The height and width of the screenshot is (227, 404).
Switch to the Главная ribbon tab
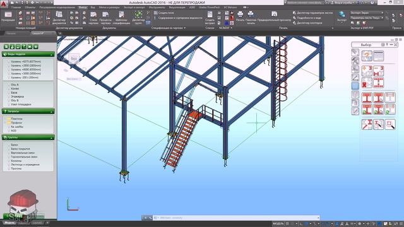16,8
